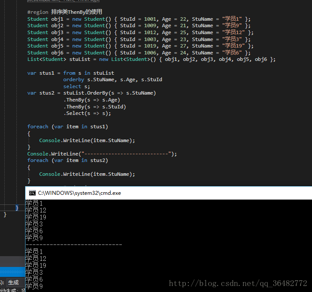
Task: Click the second '学员3' console output line
Action: pyautogui.click(x=34, y=273)
